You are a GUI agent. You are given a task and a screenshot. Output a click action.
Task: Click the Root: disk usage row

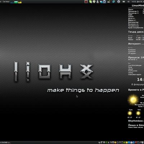point(136,38)
